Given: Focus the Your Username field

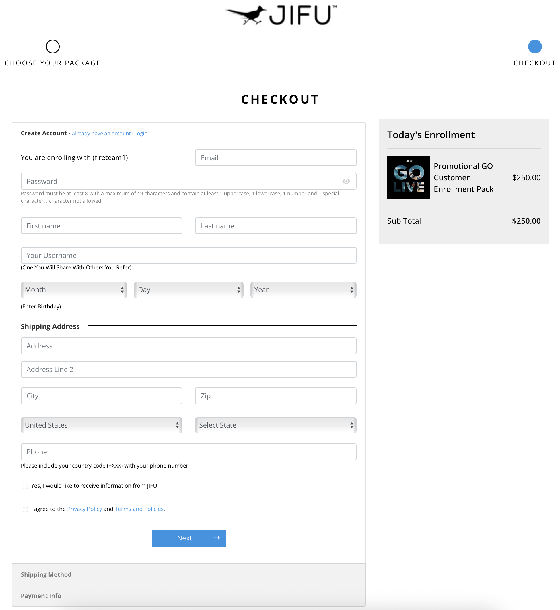Looking at the screenshot, I should (188, 255).
